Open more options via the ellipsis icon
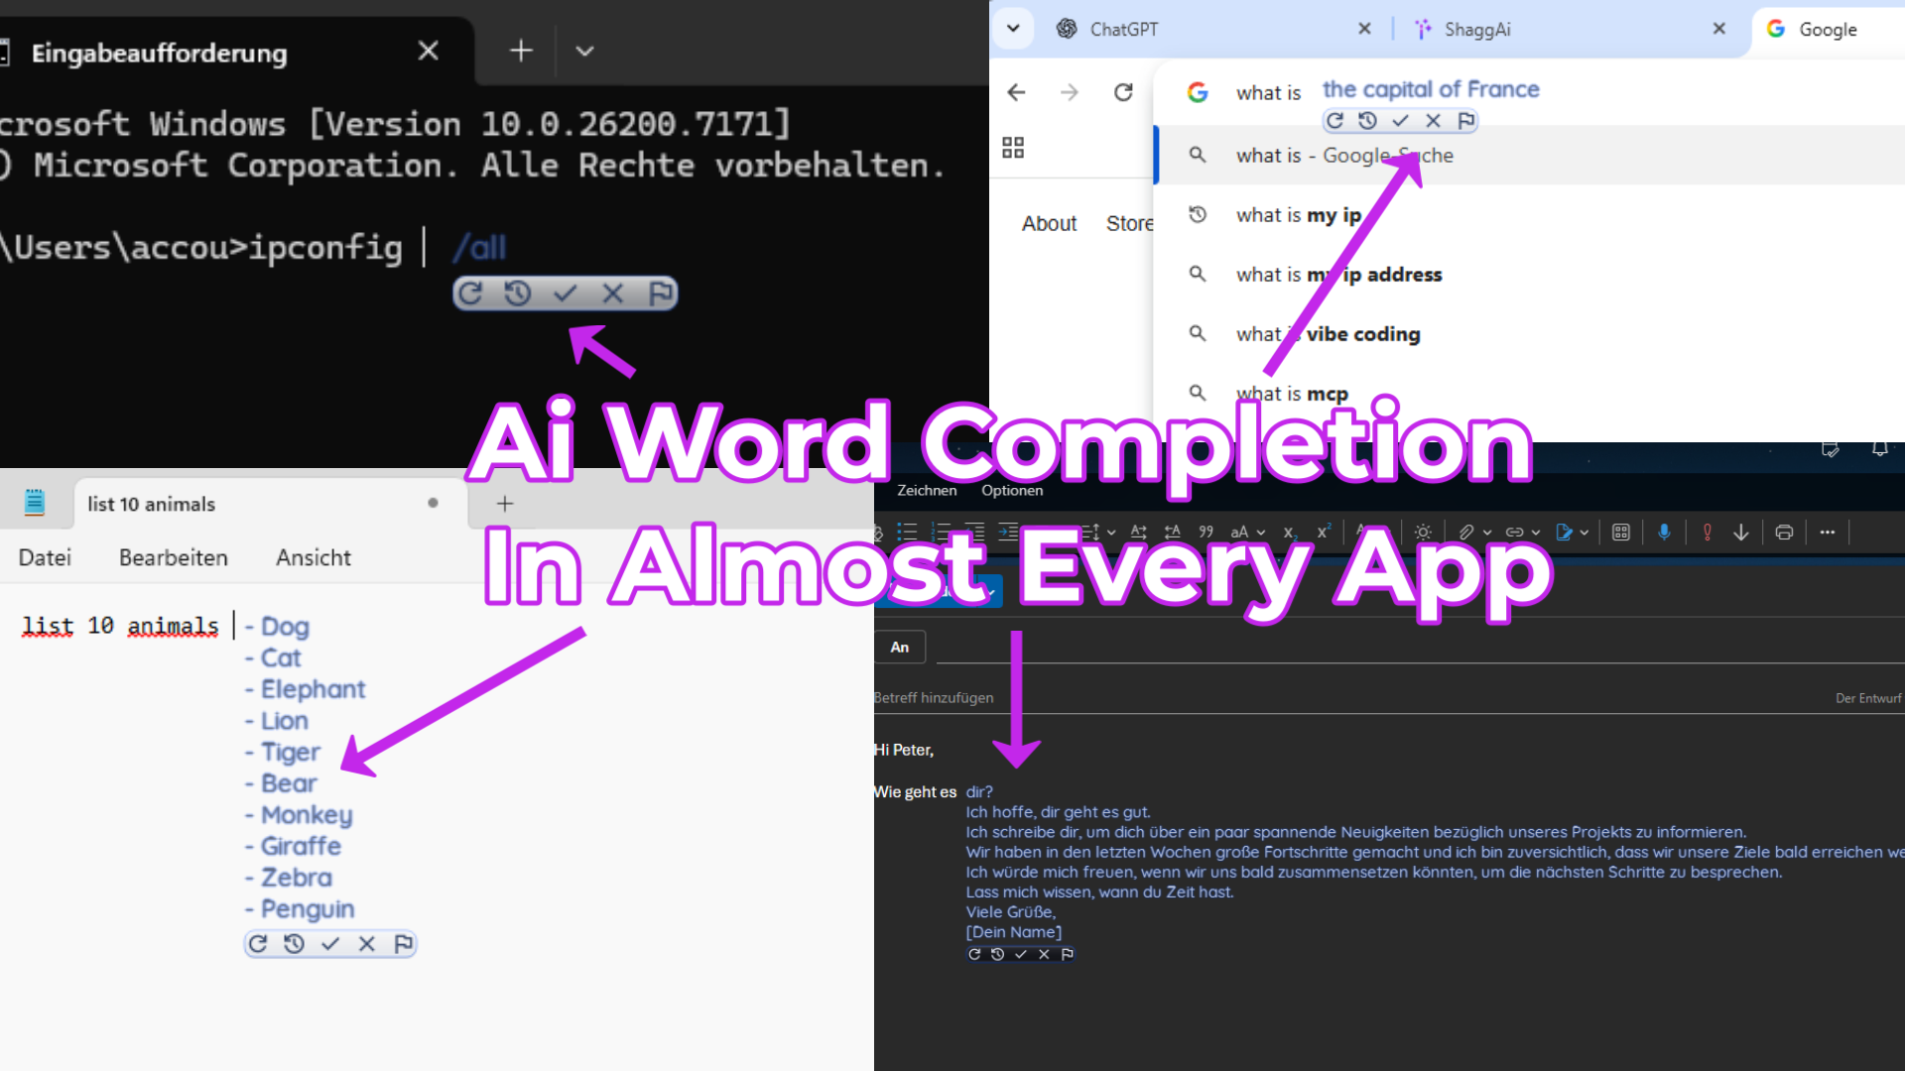 pyautogui.click(x=1828, y=532)
